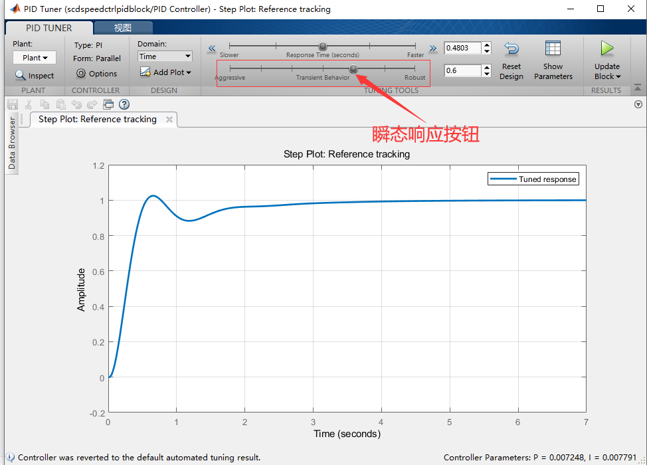Expand the Update Block dropdown arrow
647x465 pixels.
pyautogui.click(x=618, y=77)
